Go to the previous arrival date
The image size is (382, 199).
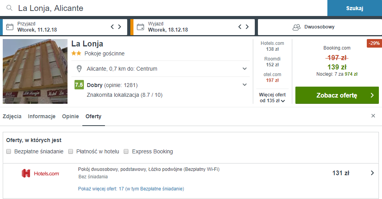(112, 27)
